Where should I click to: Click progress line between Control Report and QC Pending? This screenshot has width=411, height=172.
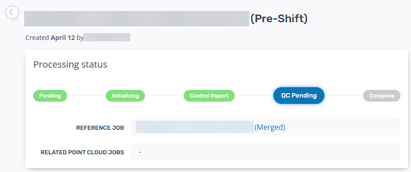coord(254,96)
